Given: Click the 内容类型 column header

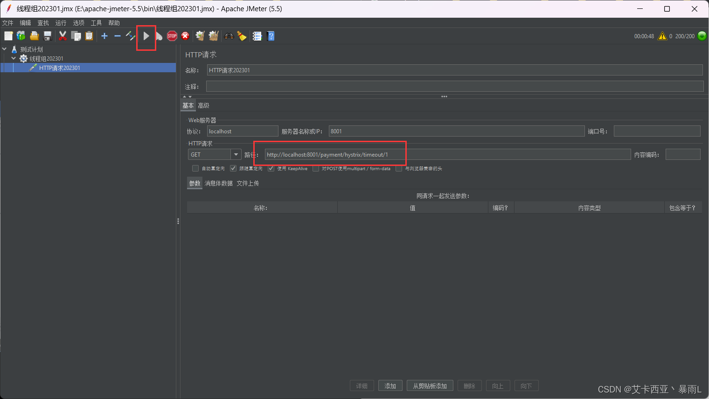Looking at the screenshot, I should [590, 208].
